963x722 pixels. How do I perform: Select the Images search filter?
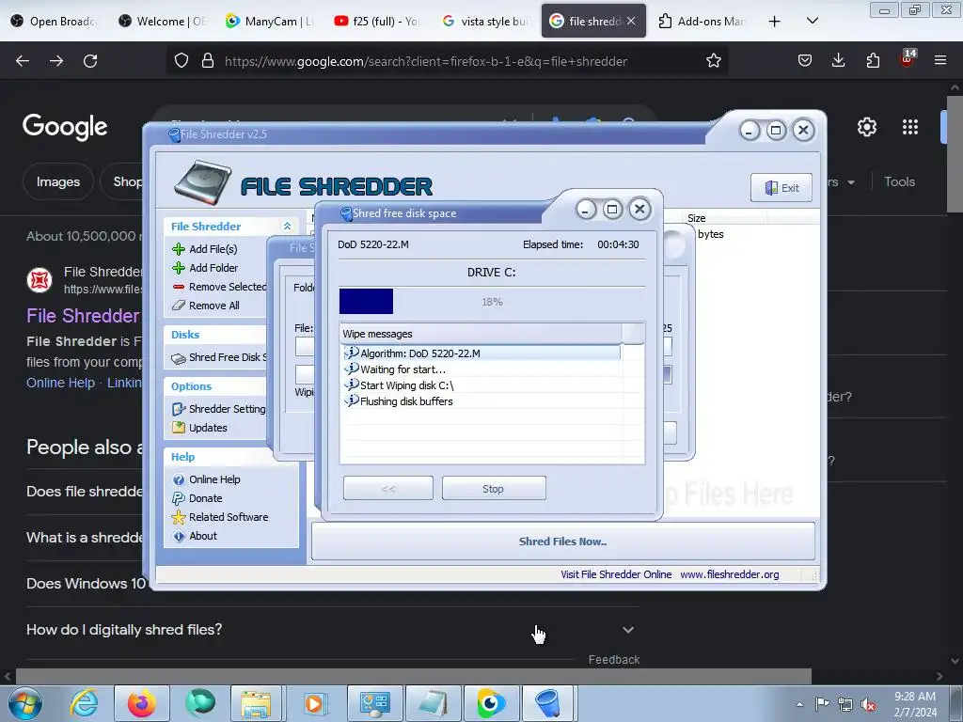pos(57,181)
